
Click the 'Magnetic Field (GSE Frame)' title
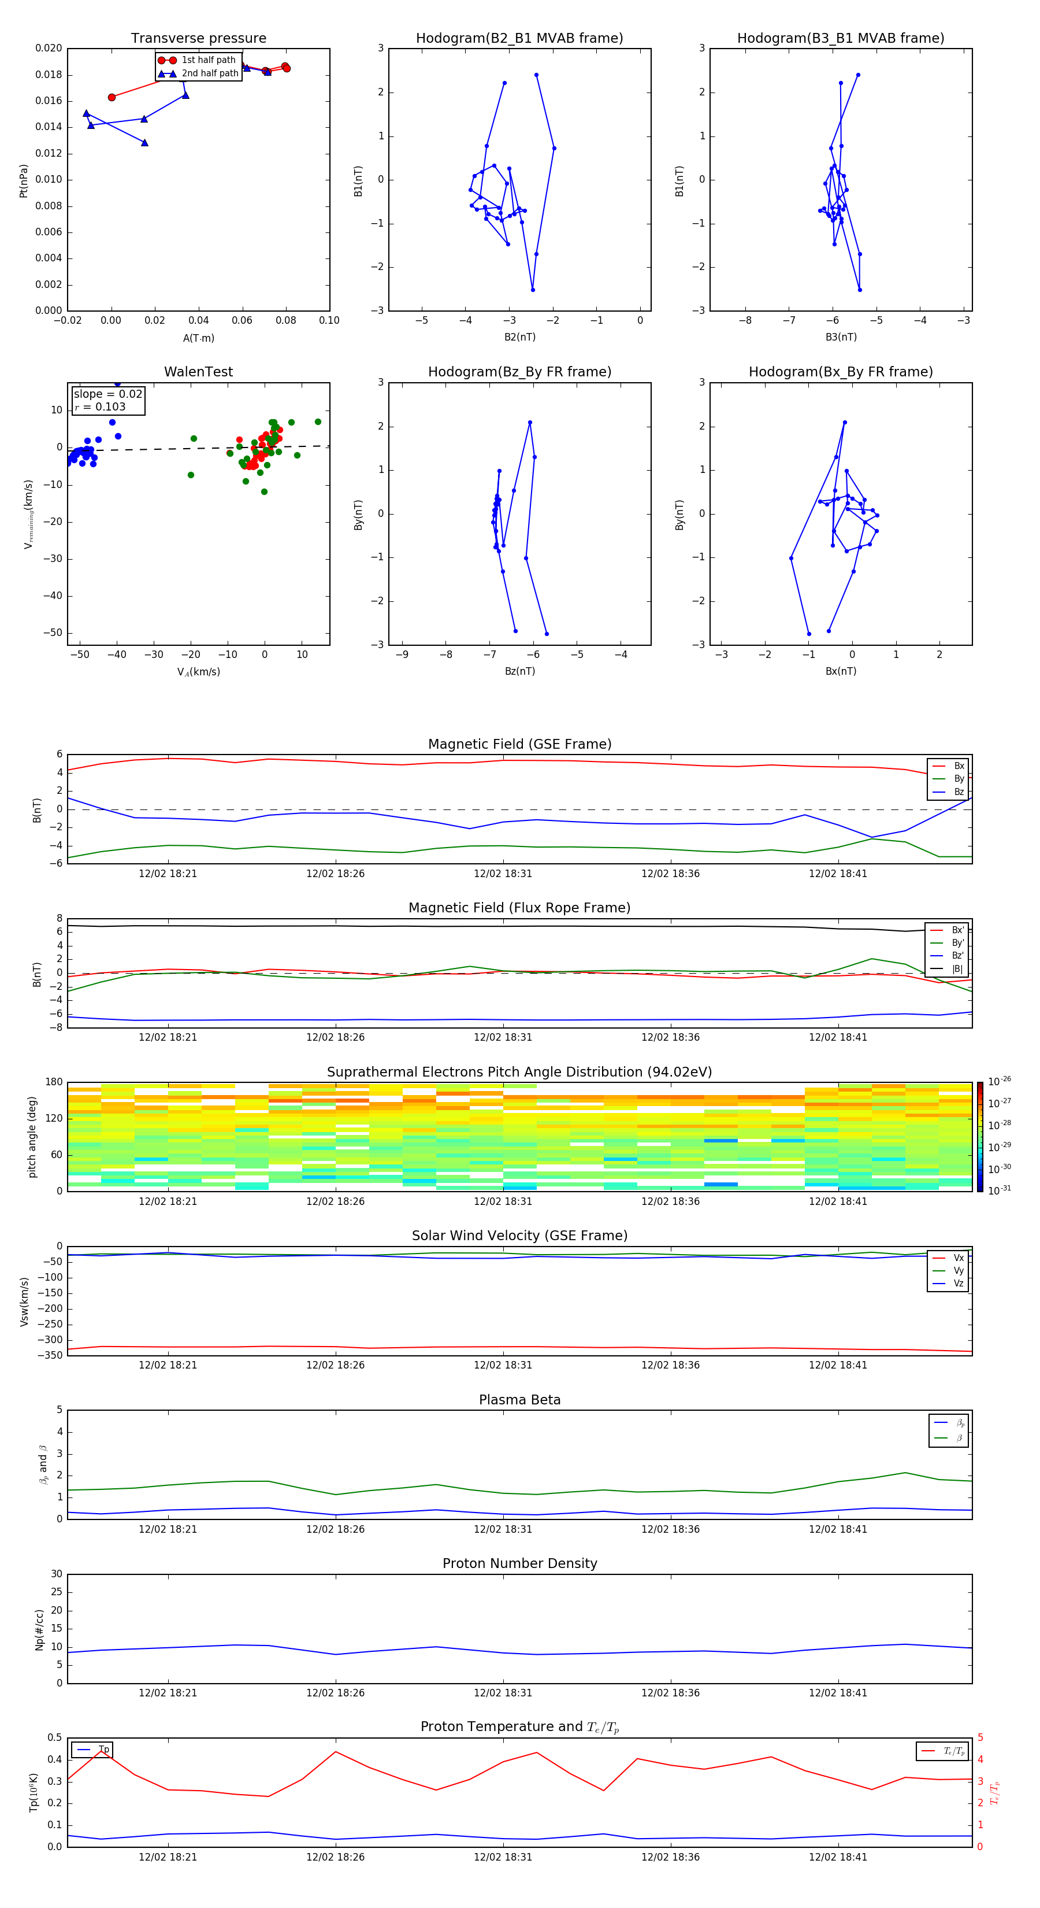click(519, 744)
